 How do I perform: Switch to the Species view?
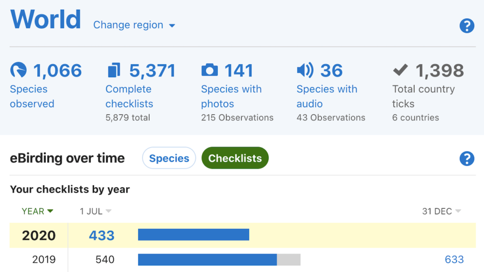[x=169, y=158]
